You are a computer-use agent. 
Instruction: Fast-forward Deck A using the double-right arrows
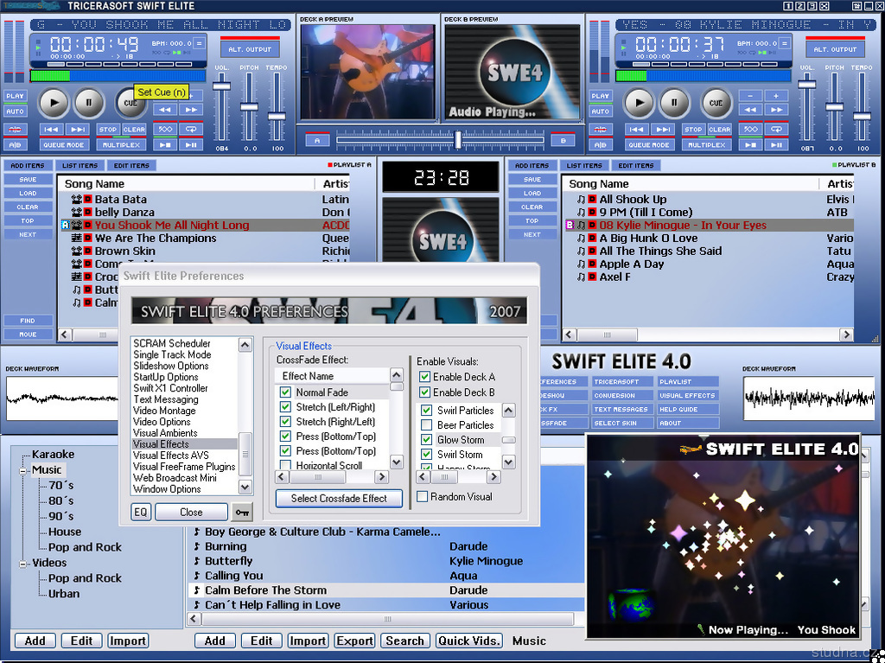point(191,110)
